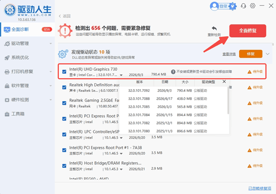The width and height of the screenshot is (276, 194).
Task: Select driver version 32.0.101.7084
Action: click(174, 115)
